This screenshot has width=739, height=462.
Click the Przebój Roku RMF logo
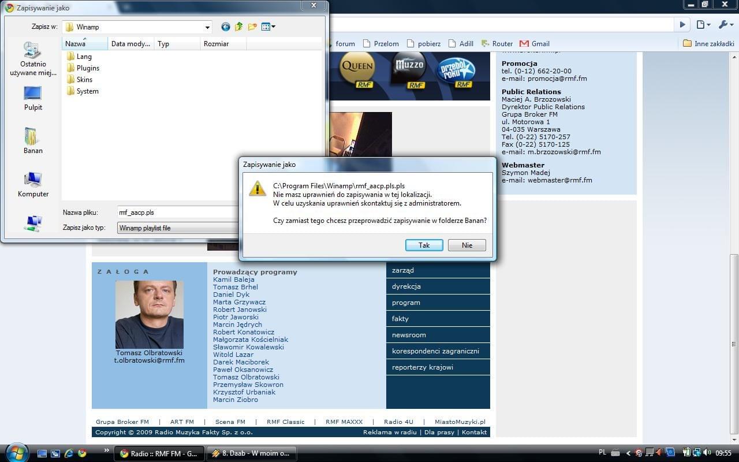pyautogui.click(x=457, y=72)
